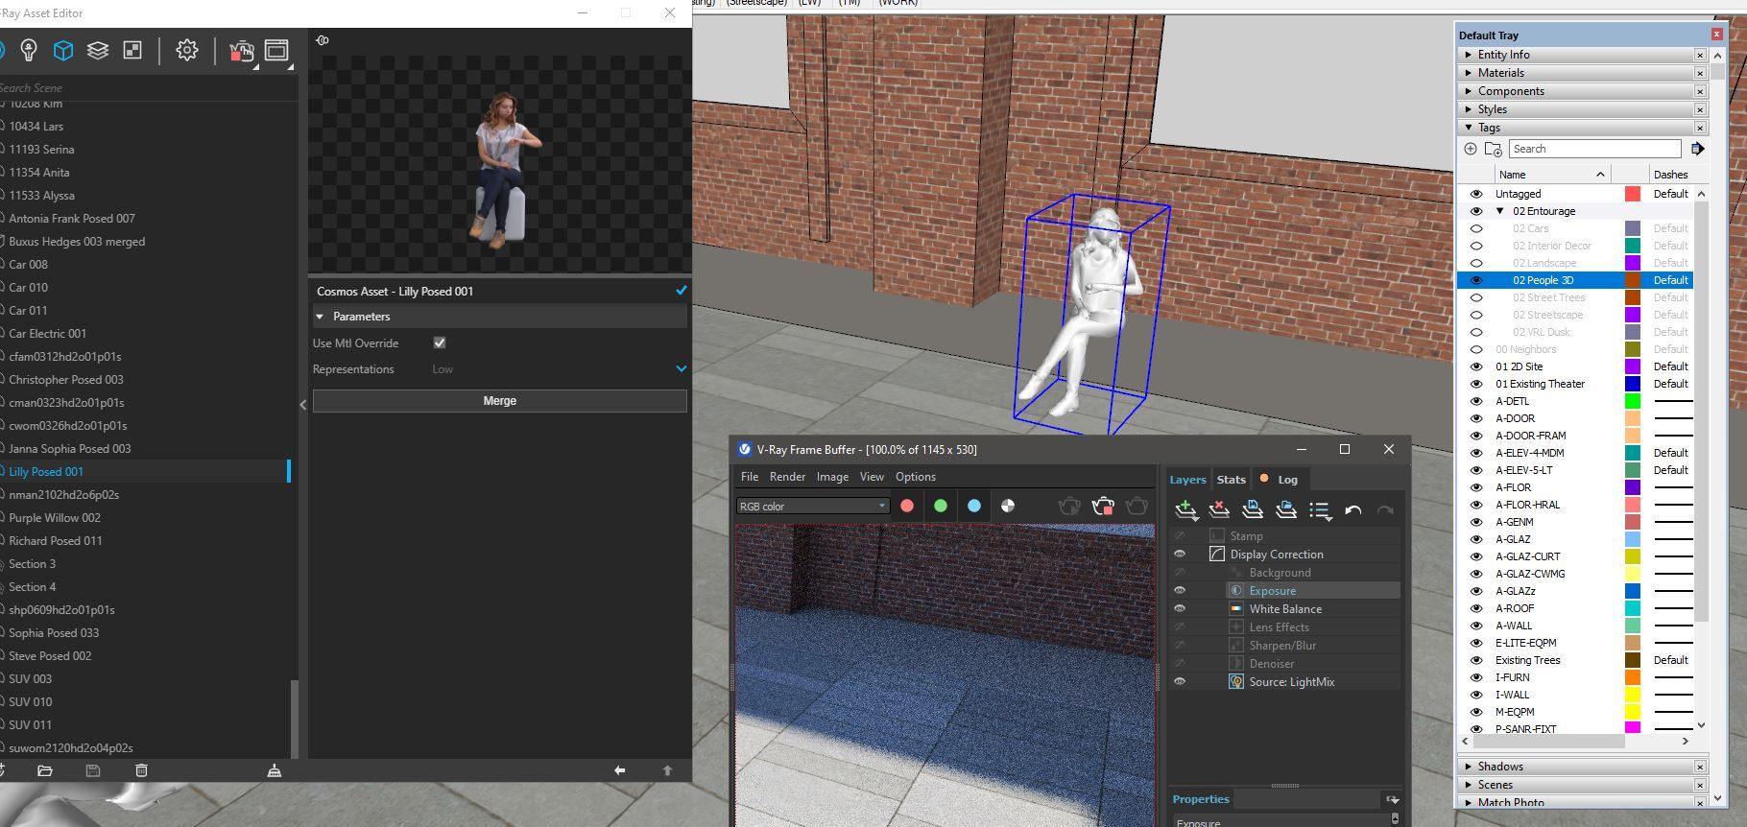The height and width of the screenshot is (827, 1747).
Task: Open the Options menu in Frame Buffer
Action: (916, 477)
